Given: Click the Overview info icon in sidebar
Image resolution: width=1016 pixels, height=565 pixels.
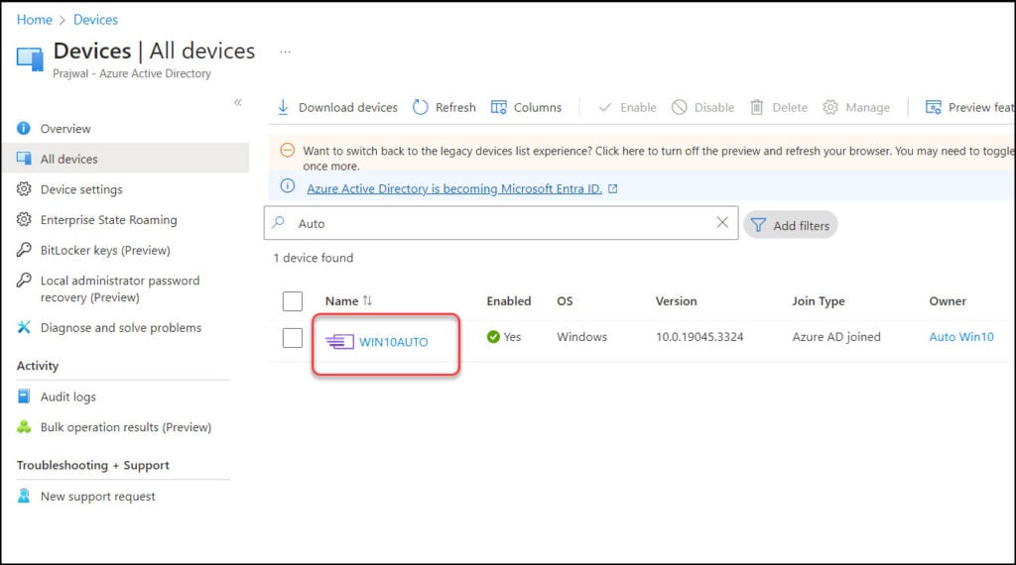Looking at the screenshot, I should coord(24,128).
